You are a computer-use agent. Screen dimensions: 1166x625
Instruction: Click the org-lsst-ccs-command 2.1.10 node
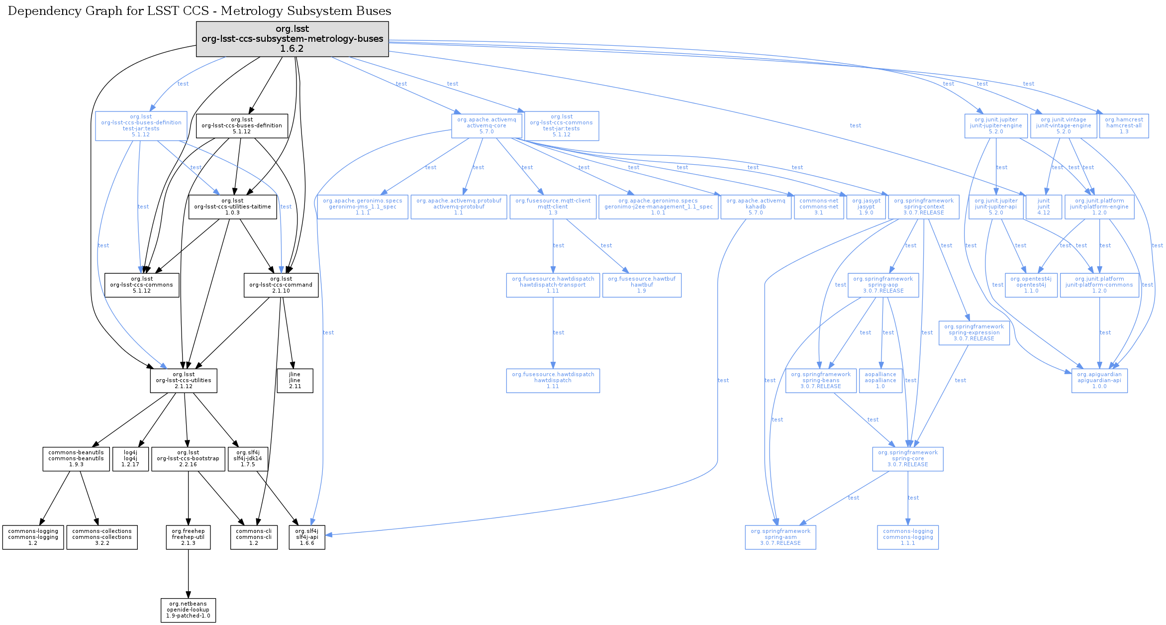(281, 285)
